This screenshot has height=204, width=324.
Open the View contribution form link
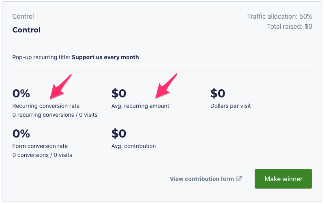[202, 179]
